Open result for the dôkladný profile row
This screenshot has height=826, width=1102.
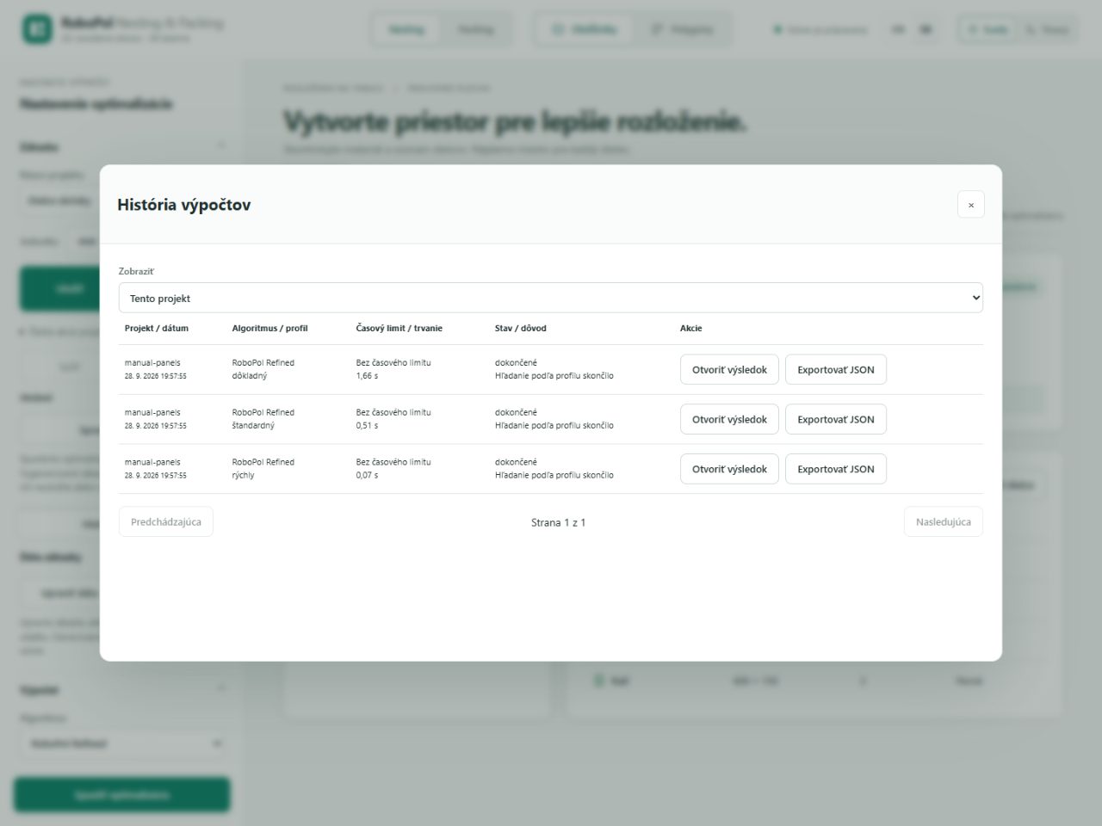click(x=729, y=370)
